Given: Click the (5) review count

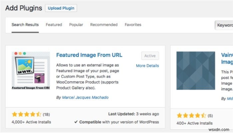Looking at the screenshot, I should click(x=210, y=116).
